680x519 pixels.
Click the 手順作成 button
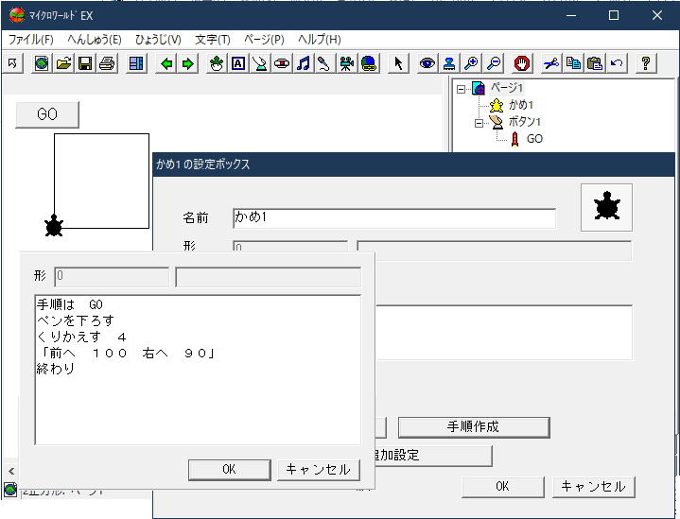[x=474, y=427]
